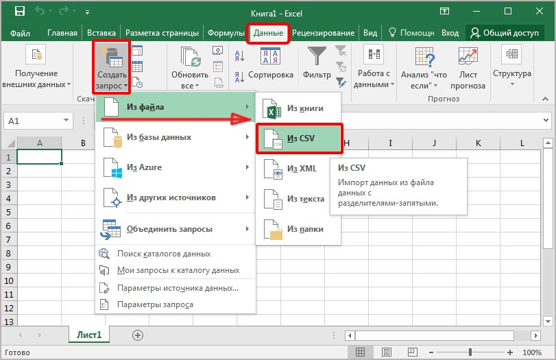Open the Customize Quick Access Toolbar arrow
The width and height of the screenshot is (556, 360).
coord(87,12)
